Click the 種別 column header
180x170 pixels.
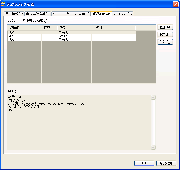click(x=74, y=28)
